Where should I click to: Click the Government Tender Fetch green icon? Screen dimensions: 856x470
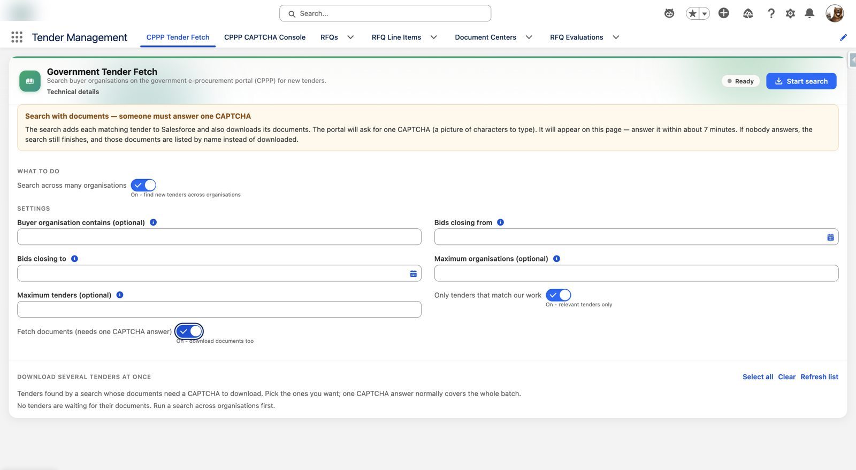(x=30, y=81)
